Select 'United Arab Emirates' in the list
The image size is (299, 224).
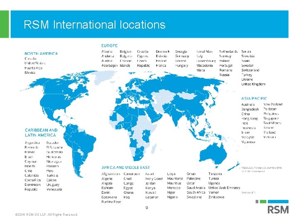coord(224,188)
